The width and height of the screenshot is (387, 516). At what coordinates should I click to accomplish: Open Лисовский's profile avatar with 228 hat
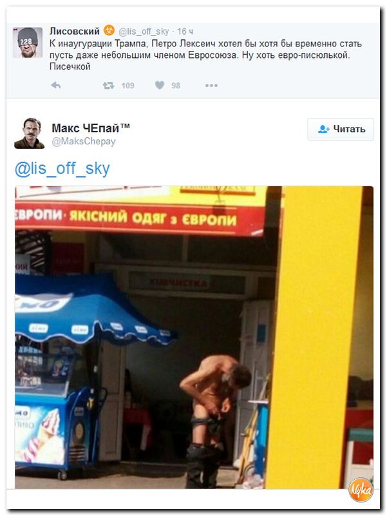point(28,43)
